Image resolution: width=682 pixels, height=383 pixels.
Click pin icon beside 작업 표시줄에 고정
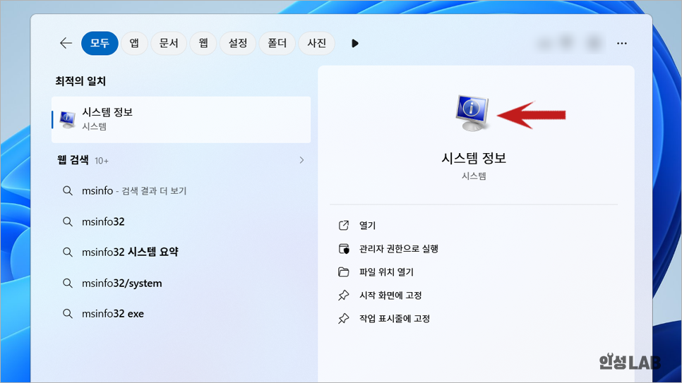point(344,318)
